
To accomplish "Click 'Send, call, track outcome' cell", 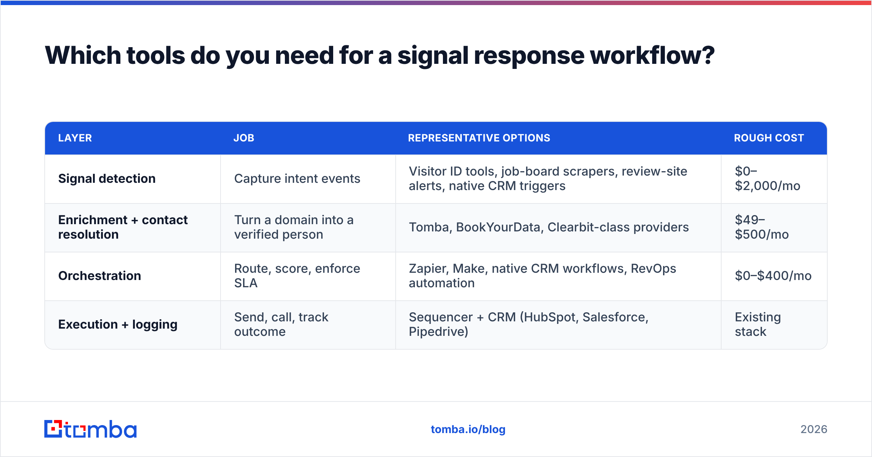I will pyautogui.click(x=308, y=325).
